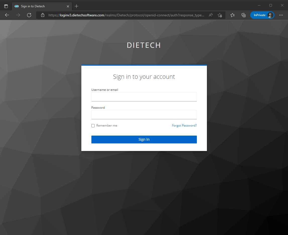This screenshot has width=288, height=235.
Task: Click the InPrivate profile button
Action: pyautogui.click(x=262, y=15)
